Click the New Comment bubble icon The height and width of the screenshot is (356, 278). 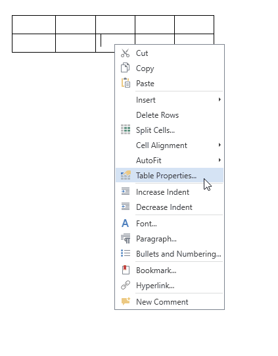126,301
